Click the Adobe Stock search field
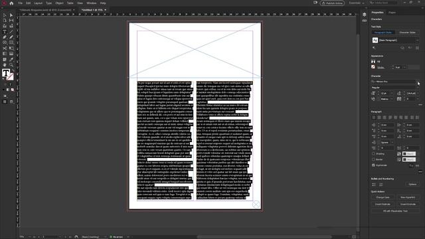The image size is (425, 239). click(x=383, y=3)
